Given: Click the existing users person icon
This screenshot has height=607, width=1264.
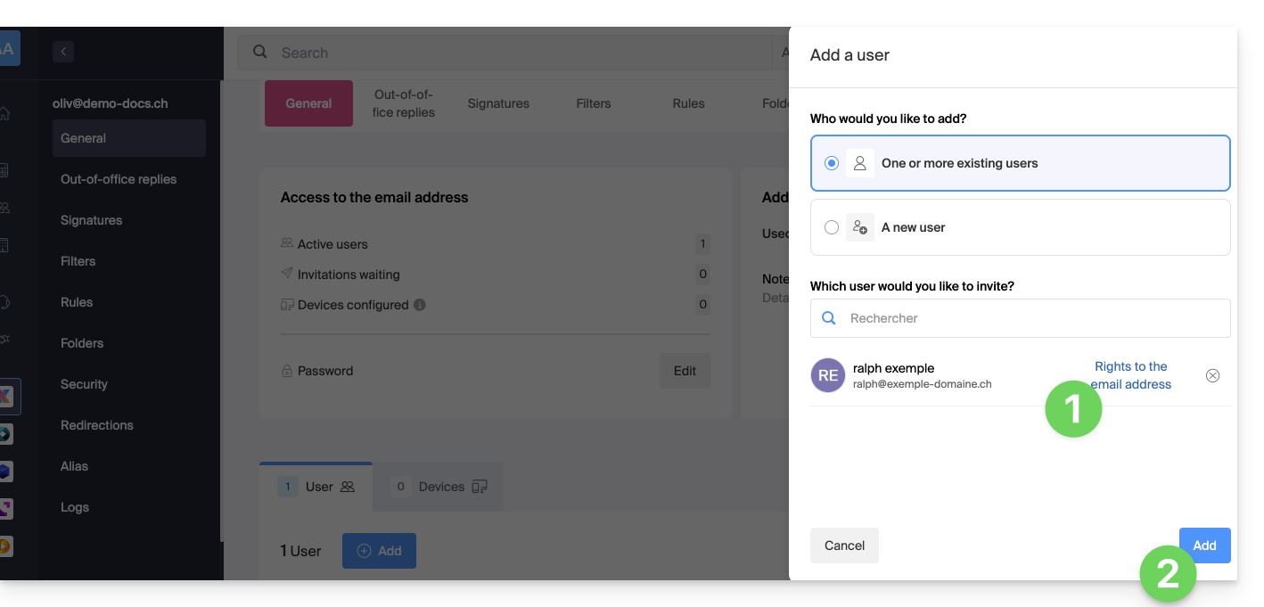Looking at the screenshot, I should click(x=859, y=163).
